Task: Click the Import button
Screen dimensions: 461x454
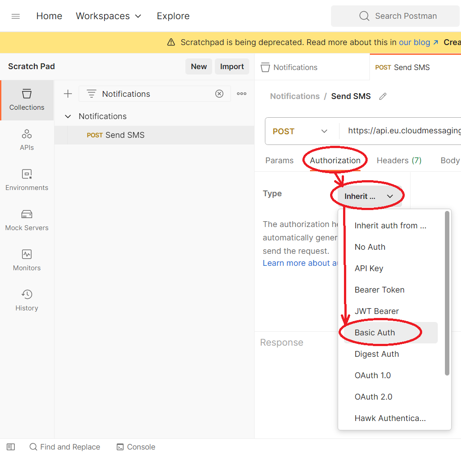Action: coord(232,66)
